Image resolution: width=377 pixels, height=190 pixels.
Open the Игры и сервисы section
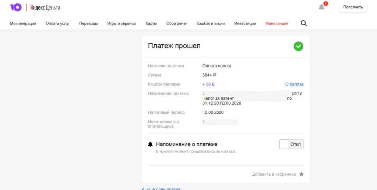coord(121,23)
